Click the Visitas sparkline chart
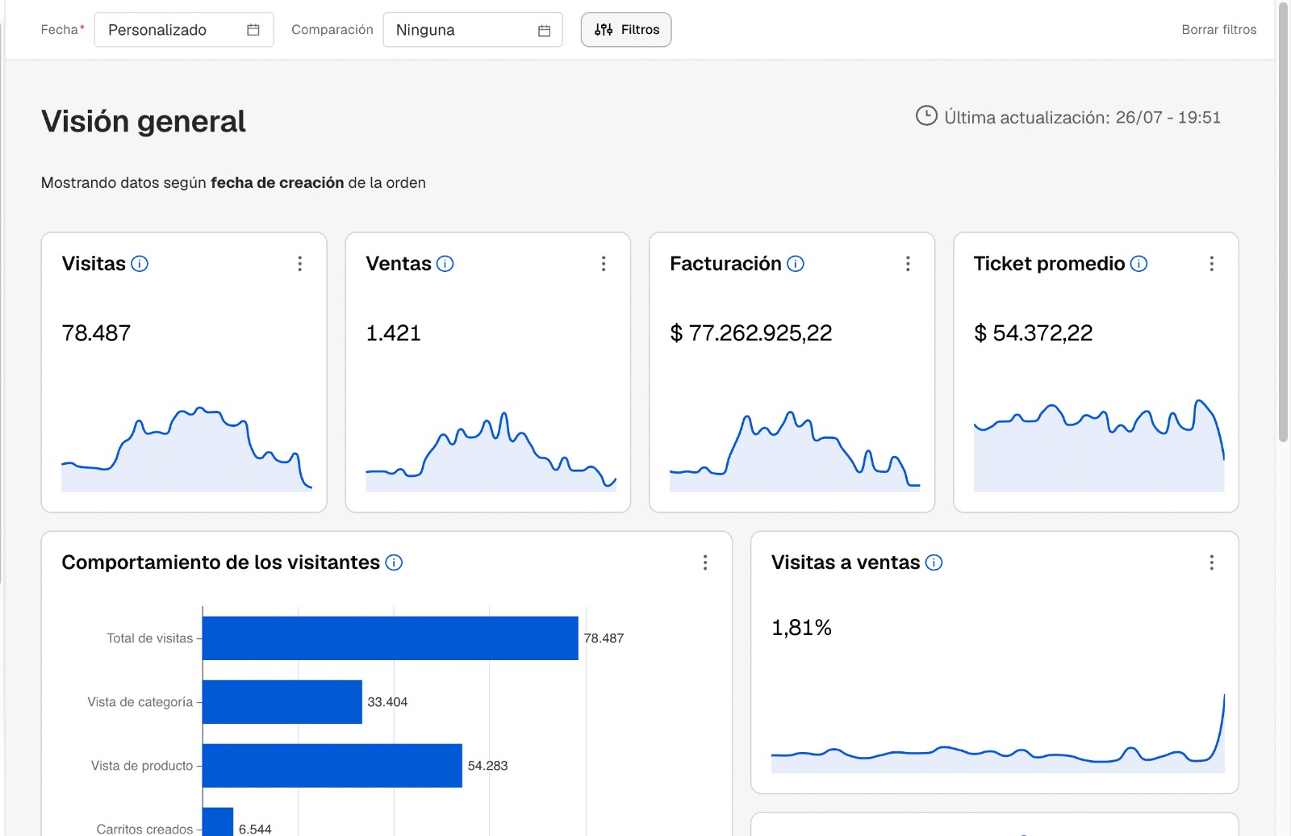 click(186, 449)
